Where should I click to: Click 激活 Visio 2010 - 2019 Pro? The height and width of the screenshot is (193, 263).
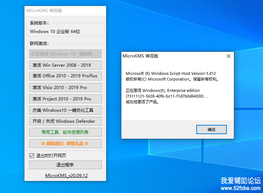[x=65, y=87]
